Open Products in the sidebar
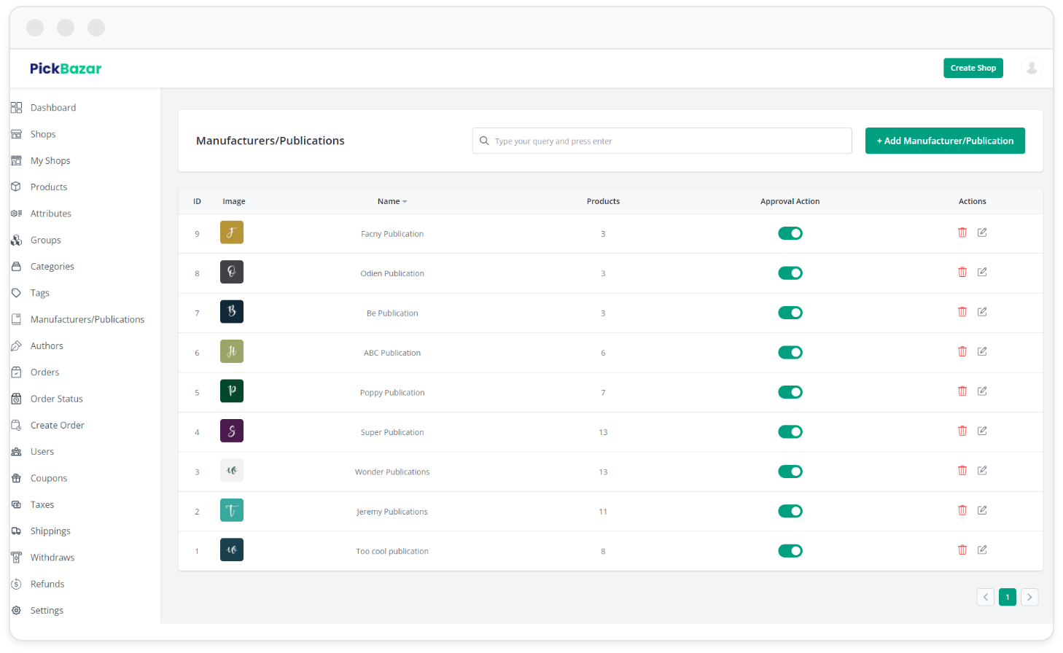Screen dimensions: 1063x653 pyautogui.click(x=49, y=187)
